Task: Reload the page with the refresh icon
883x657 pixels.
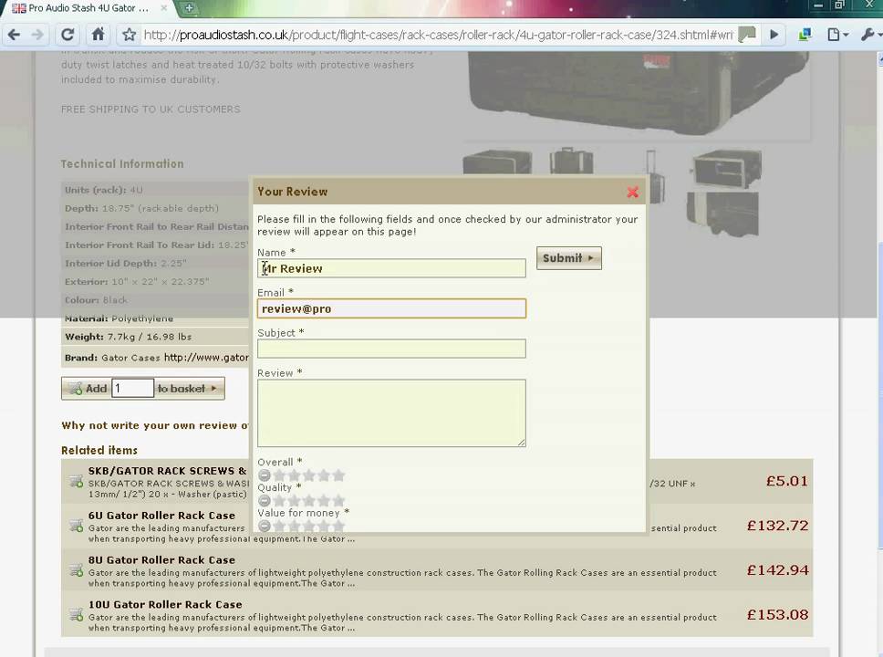Action: click(68, 35)
